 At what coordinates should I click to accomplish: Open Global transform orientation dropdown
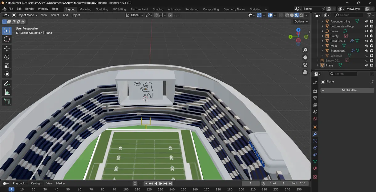135,15
